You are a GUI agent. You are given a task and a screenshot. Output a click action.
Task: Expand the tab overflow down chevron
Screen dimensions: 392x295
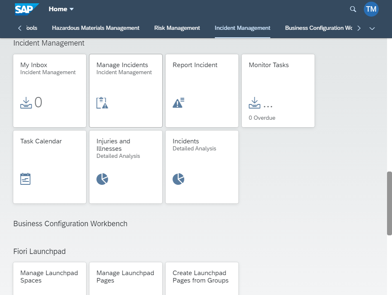pos(372,28)
